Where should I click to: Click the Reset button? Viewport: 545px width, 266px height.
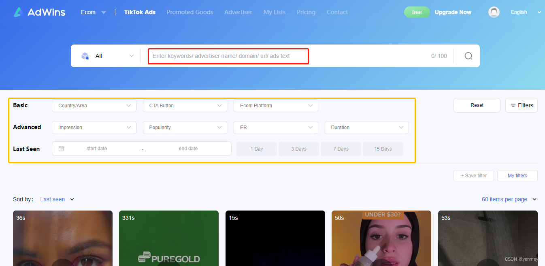coord(477,105)
